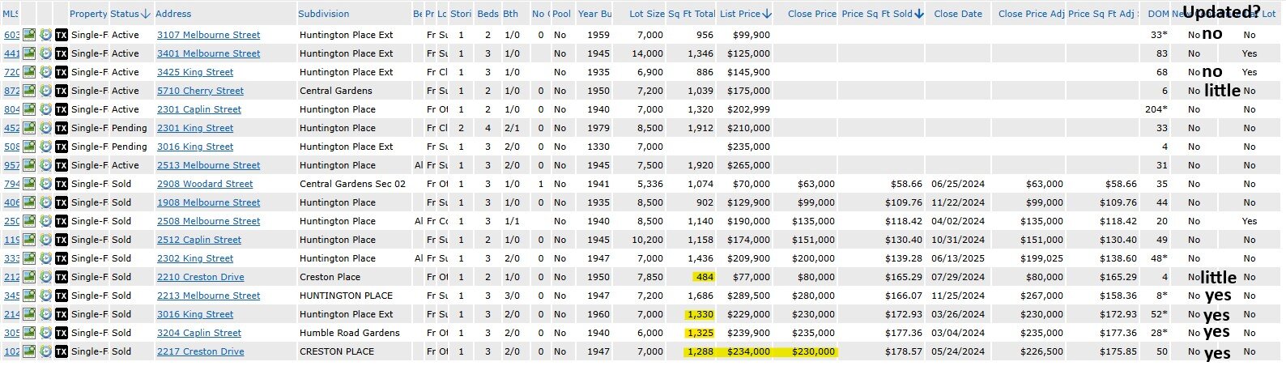Sort by the Close Date column header
The width and height of the screenshot is (1286, 366).
pos(957,14)
